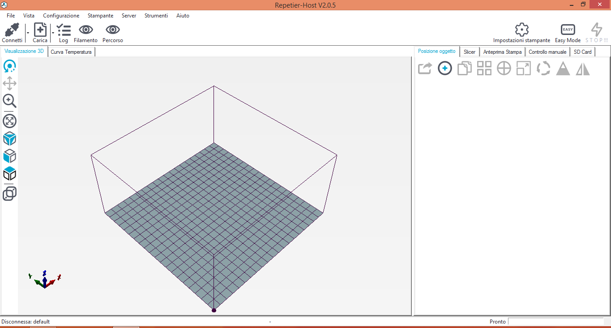
Task: Toggle the Log panel
Action: point(64,30)
